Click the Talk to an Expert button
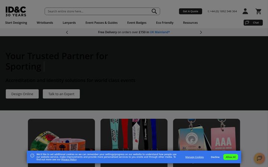This screenshot has width=268, height=167. point(61,94)
